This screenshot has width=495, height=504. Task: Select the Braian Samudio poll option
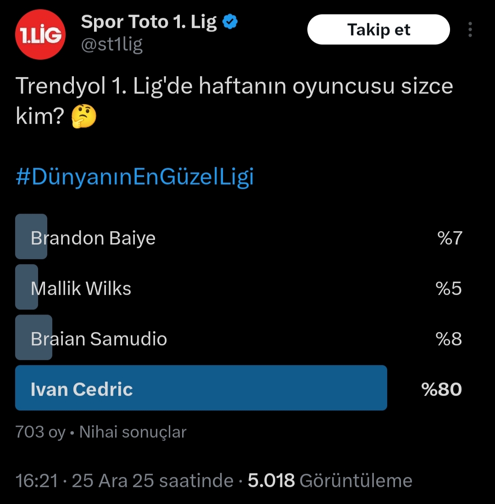pos(99,339)
